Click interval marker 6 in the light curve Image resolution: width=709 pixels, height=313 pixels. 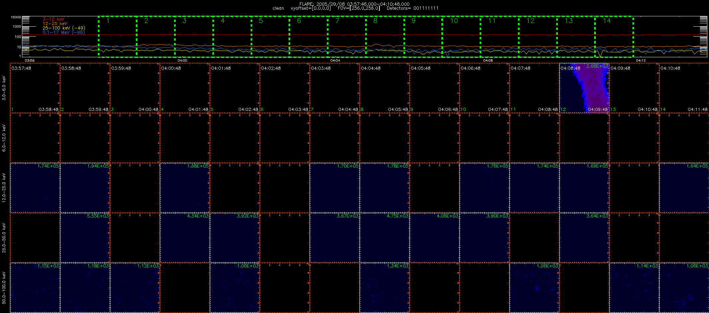pyautogui.click(x=299, y=21)
